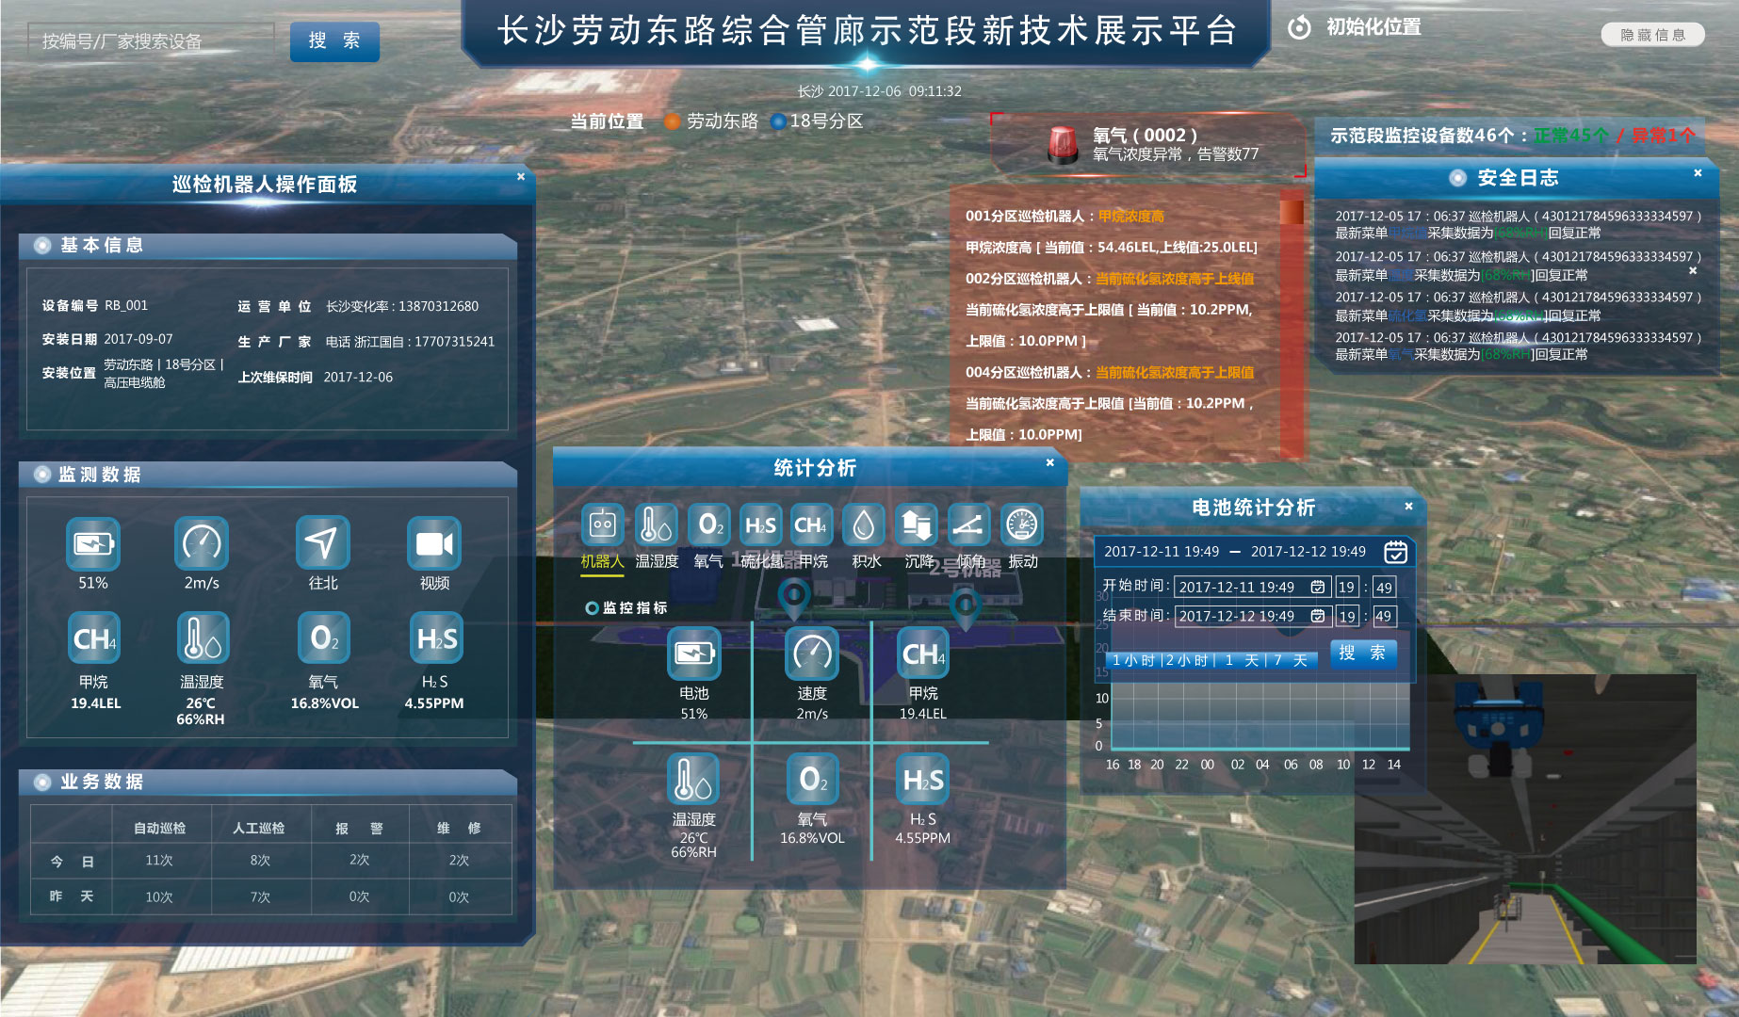1739x1017 pixels.
Task: Click the device number search input field
Action: tap(151, 40)
